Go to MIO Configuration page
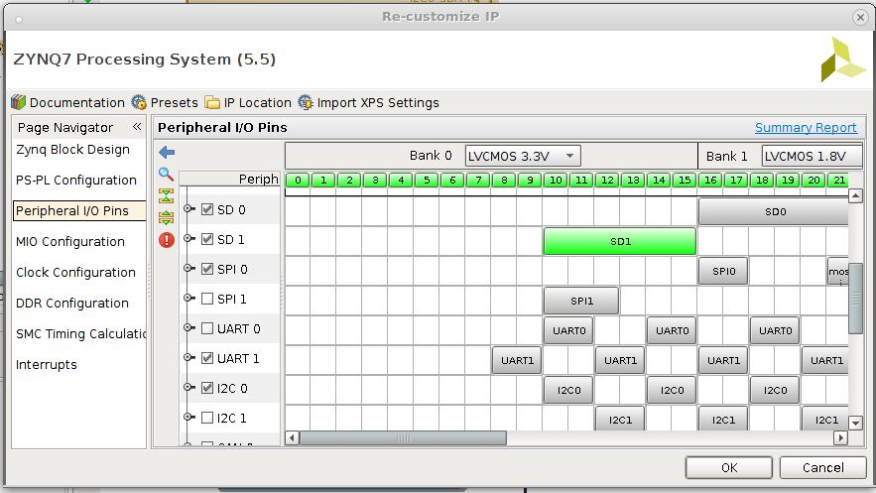The width and height of the screenshot is (876, 493). click(70, 242)
